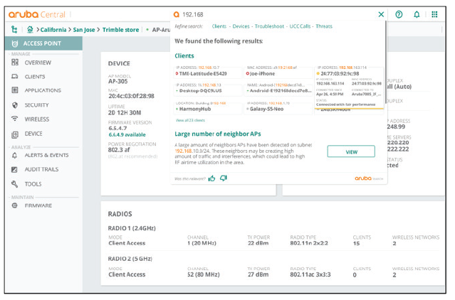455x300 pixels.
Task: Go to San Jose breadcrumb
Action: [x=84, y=30]
